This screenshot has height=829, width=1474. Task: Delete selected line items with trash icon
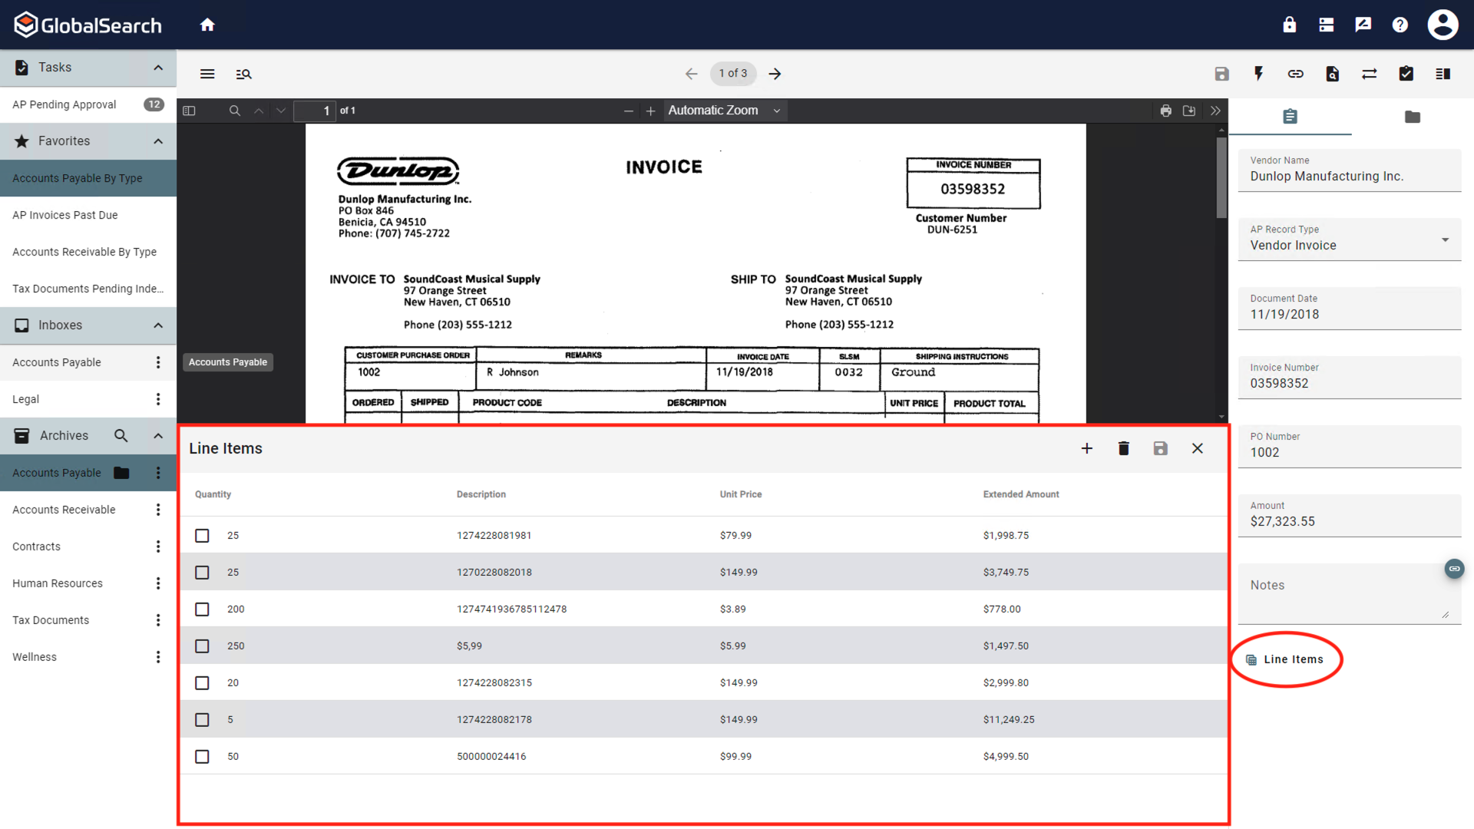1123,448
